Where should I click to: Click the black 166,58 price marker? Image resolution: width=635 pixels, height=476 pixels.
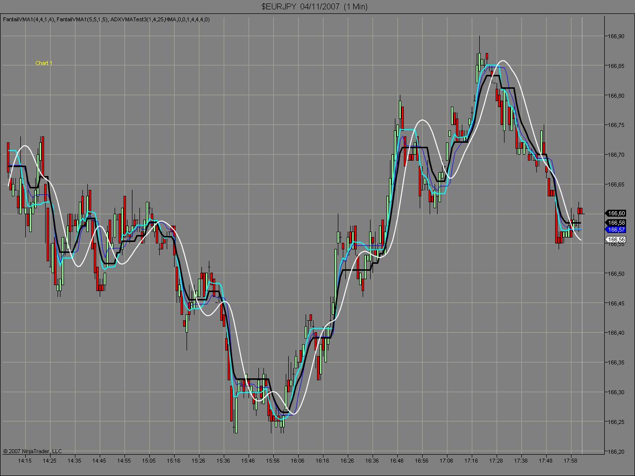click(x=616, y=223)
